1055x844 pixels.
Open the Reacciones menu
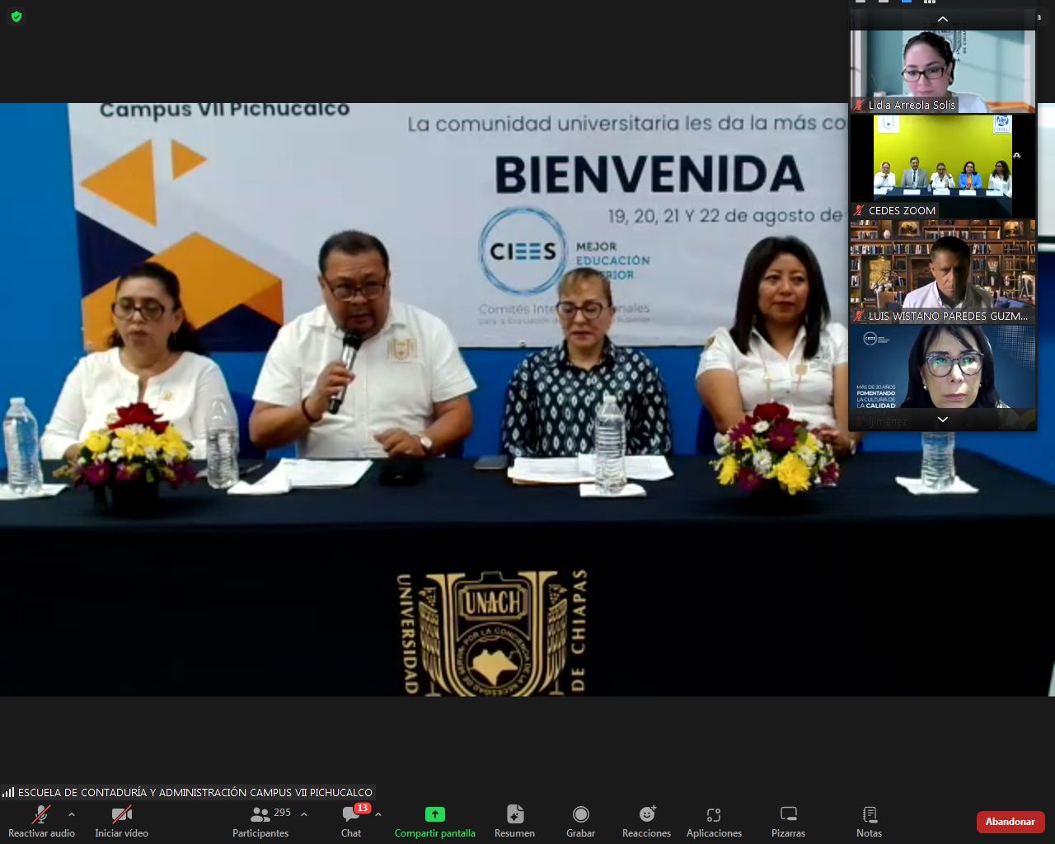(x=646, y=821)
